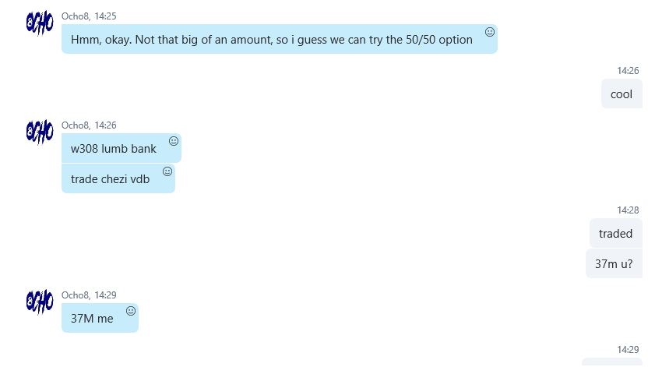The height and width of the screenshot is (367, 655).
Task: Select the sent message bubble saying cool
Action: coord(622,94)
